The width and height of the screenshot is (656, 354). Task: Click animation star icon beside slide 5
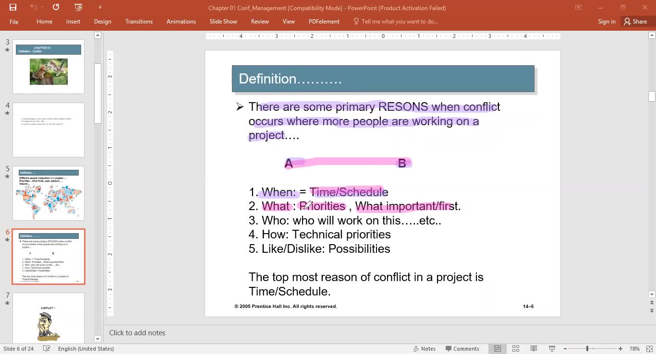point(7,177)
